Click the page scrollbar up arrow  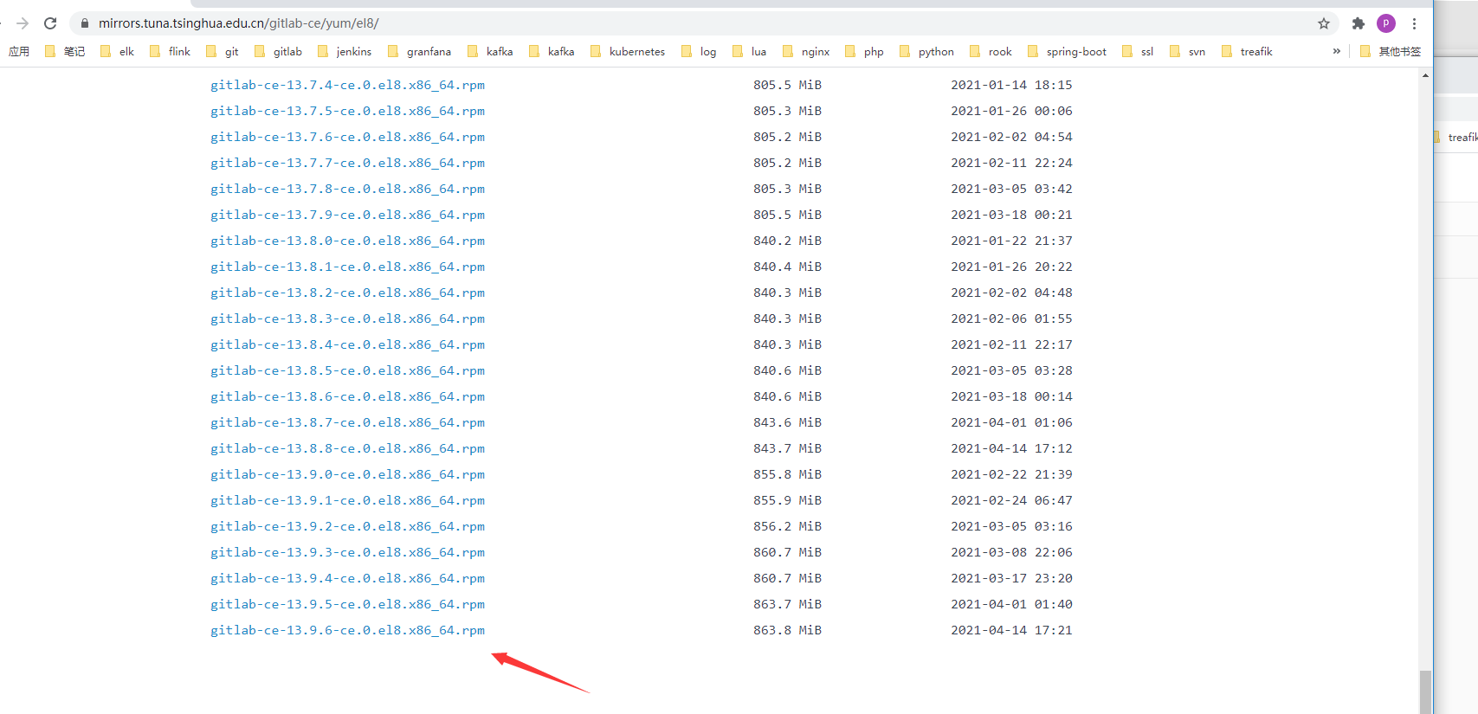pyautogui.click(x=1425, y=75)
